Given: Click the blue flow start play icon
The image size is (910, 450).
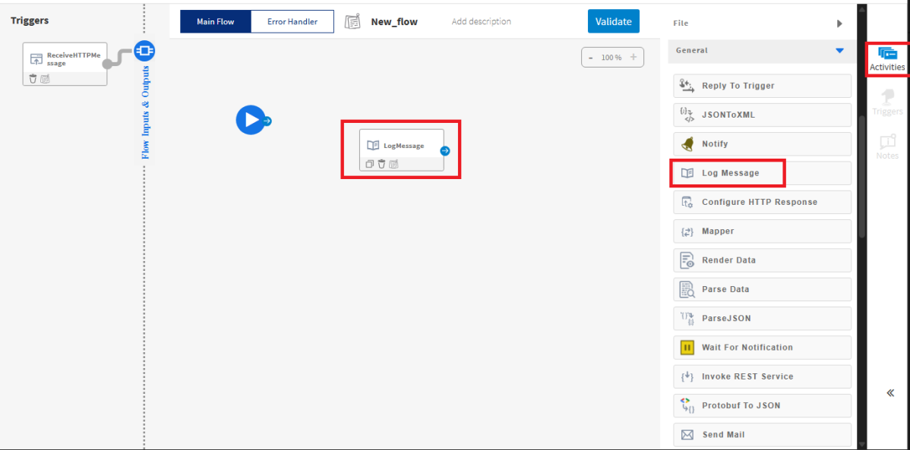Looking at the screenshot, I should (x=250, y=120).
